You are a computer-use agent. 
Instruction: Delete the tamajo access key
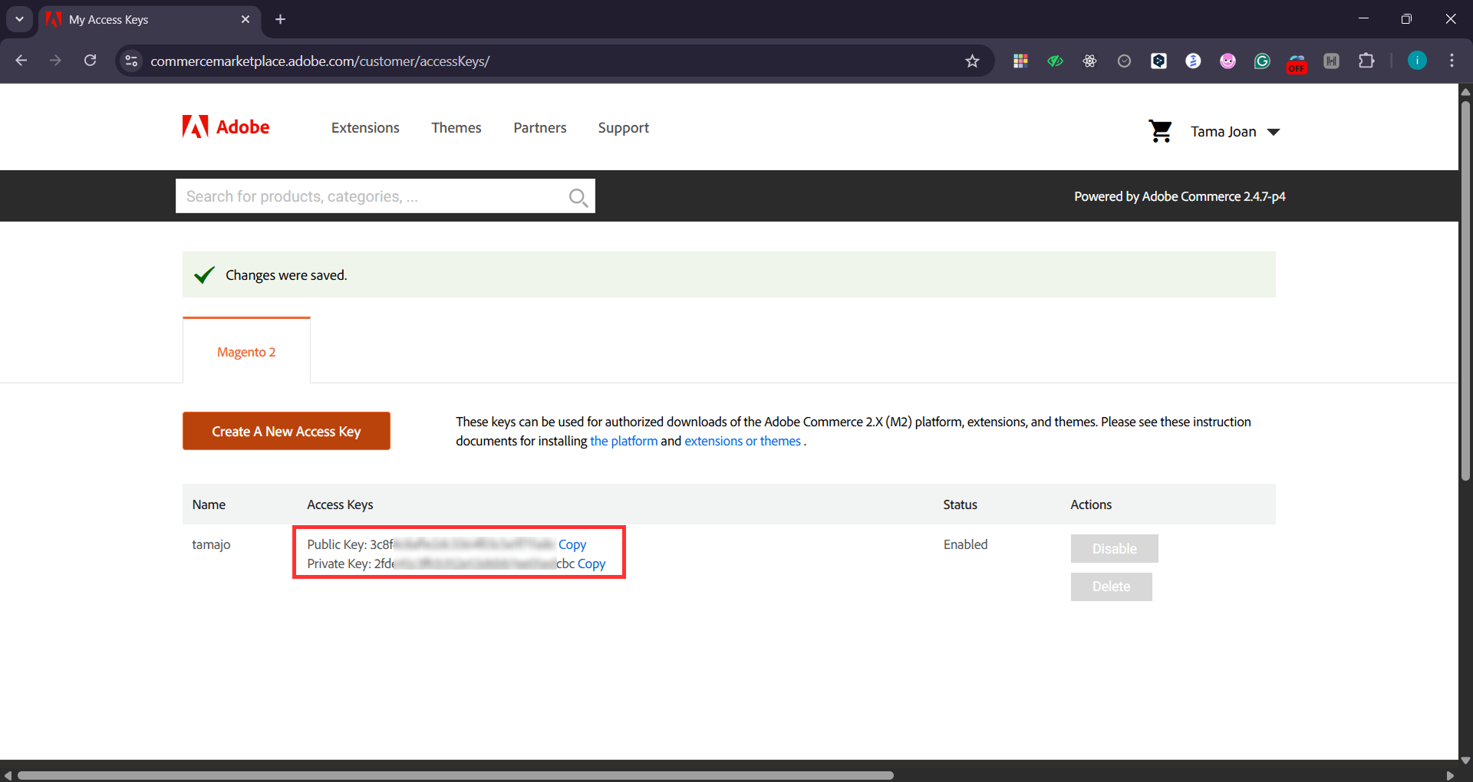[1111, 586]
